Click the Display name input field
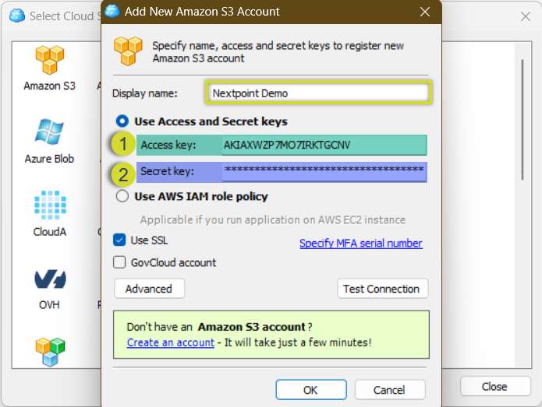The height and width of the screenshot is (407, 542). [318, 93]
